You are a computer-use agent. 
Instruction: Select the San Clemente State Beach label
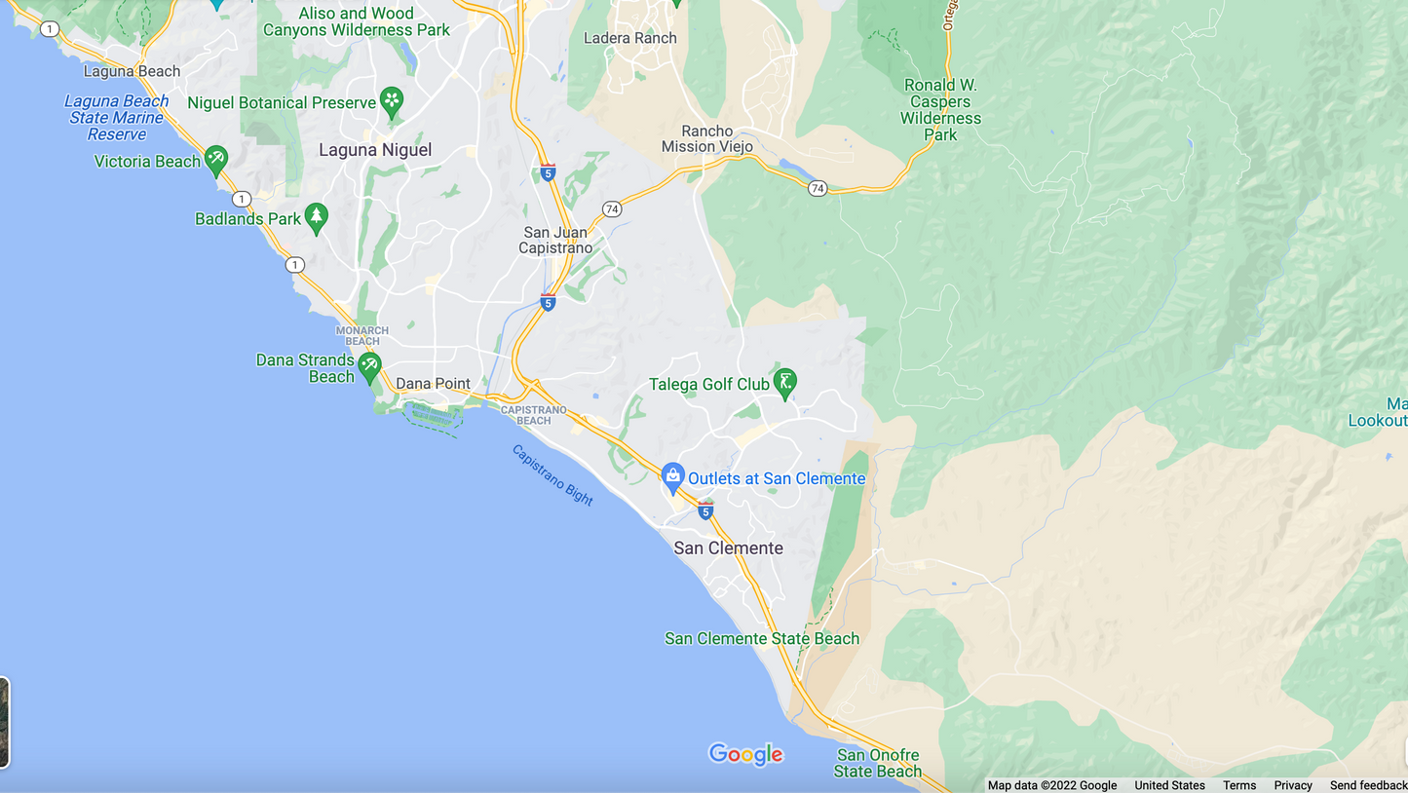(x=762, y=639)
